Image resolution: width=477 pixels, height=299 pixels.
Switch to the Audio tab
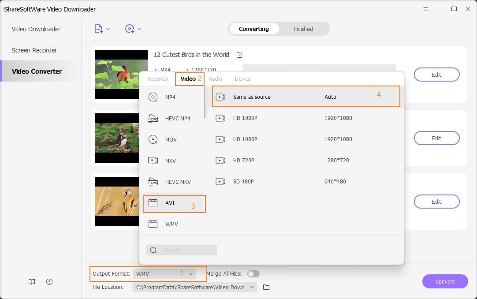[x=216, y=78]
